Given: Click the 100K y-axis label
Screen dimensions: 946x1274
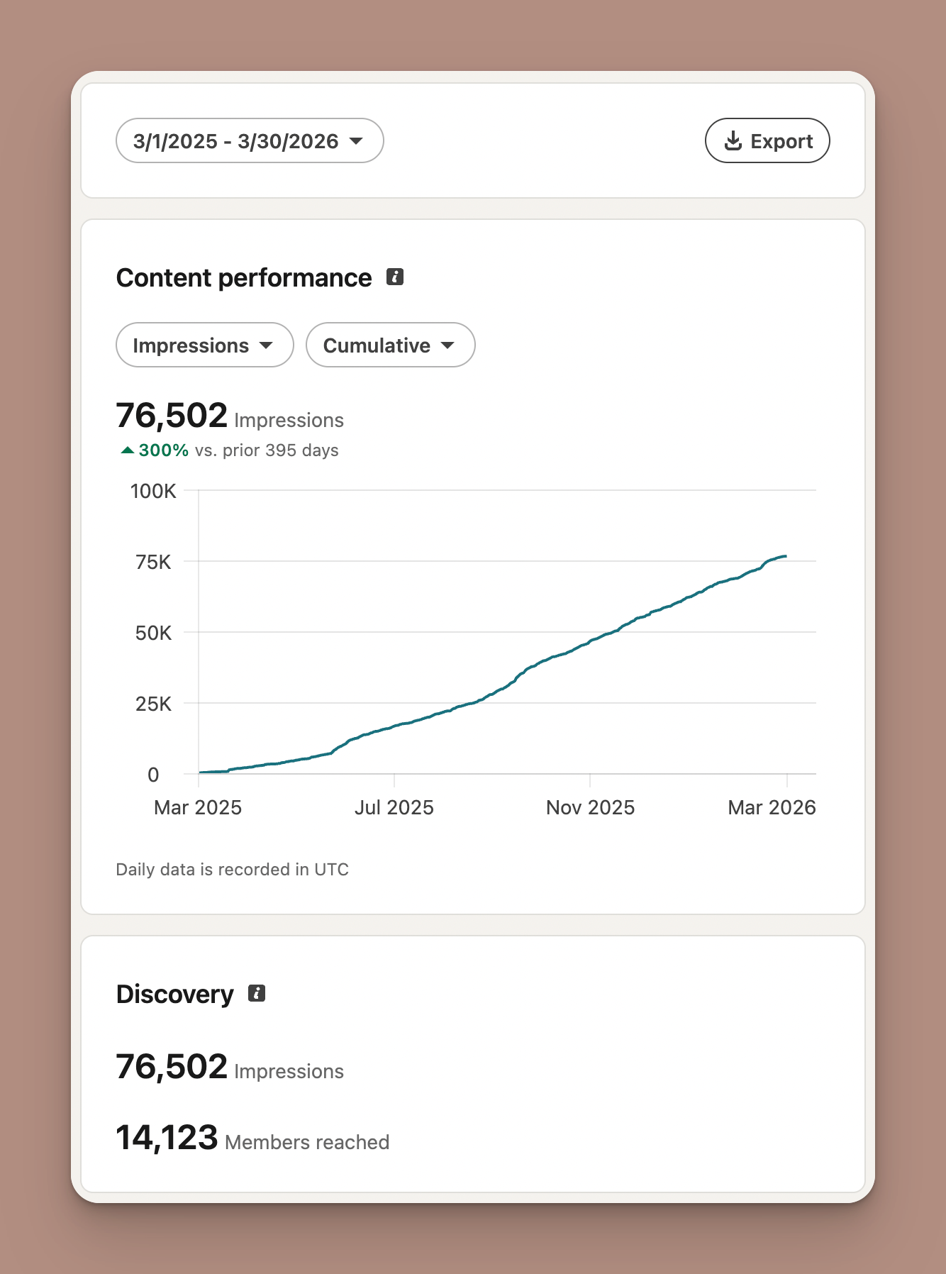Looking at the screenshot, I should [x=153, y=491].
